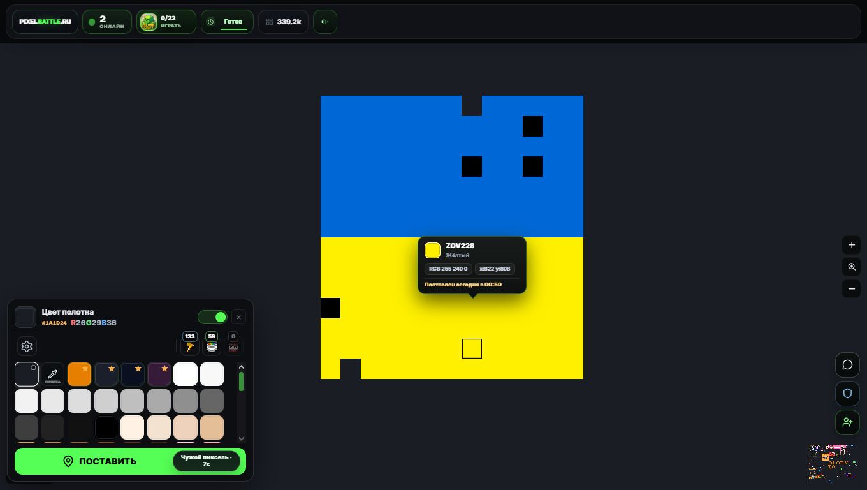Screen dimensions: 867x490
Task: Click the Чужой пиксель 7с badge
Action: (x=207, y=461)
